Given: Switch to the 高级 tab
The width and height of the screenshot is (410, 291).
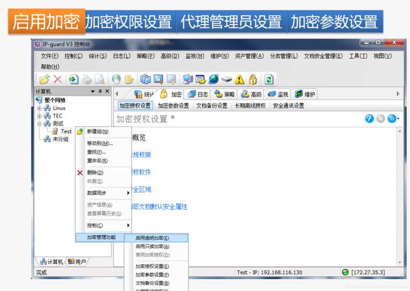Looking at the screenshot, I should [251, 94].
